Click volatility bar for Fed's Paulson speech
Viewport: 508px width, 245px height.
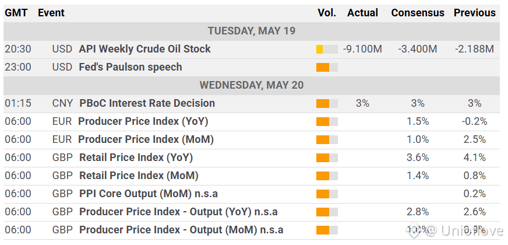[327, 68]
